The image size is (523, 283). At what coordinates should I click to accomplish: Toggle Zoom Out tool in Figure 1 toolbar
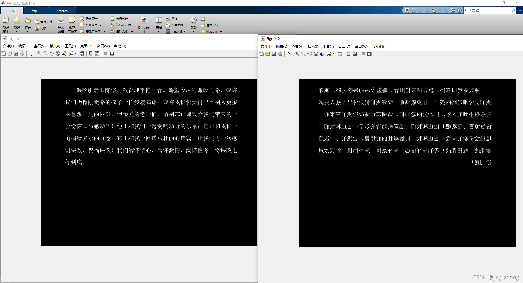click(46, 54)
